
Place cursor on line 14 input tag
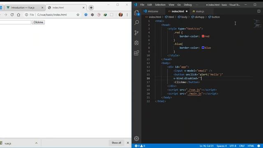[193, 71]
